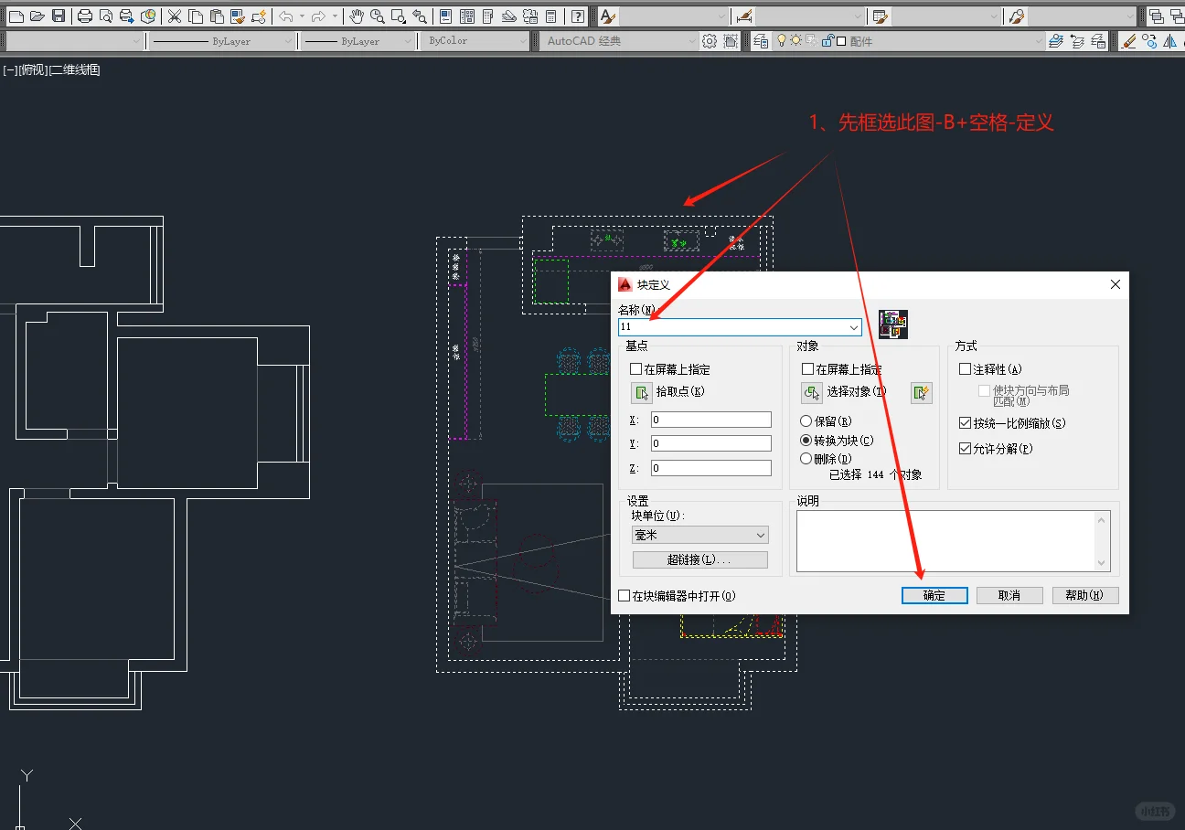Check base point 在屏幕上指定 checkbox
1185x830 pixels.
pyautogui.click(x=636, y=369)
